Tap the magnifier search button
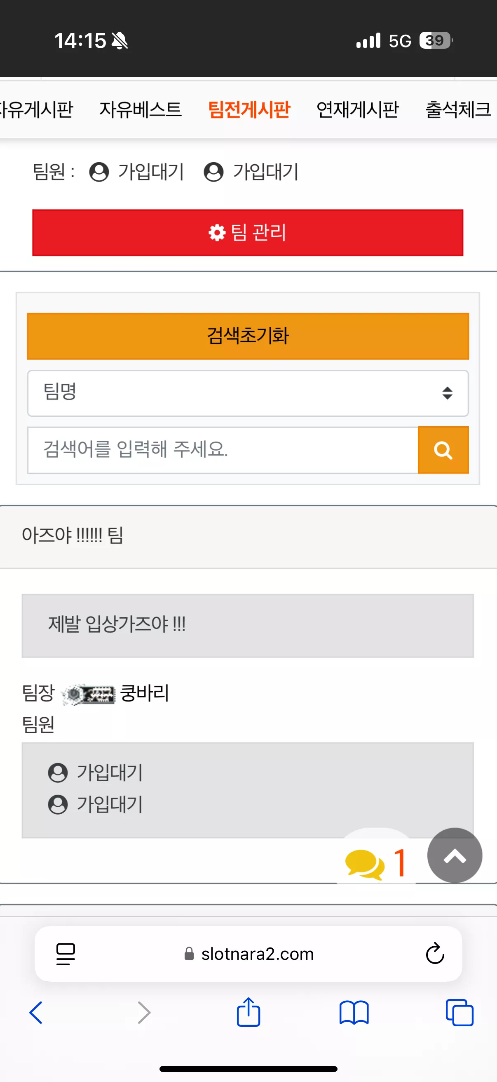This screenshot has height=1082, width=497. [443, 450]
